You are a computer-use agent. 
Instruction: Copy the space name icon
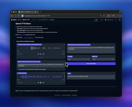click(x=30, y=20)
